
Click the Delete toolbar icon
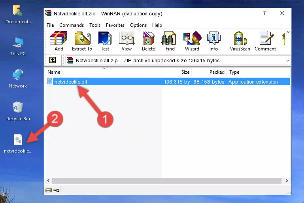pyautogui.click(x=149, y=41)
